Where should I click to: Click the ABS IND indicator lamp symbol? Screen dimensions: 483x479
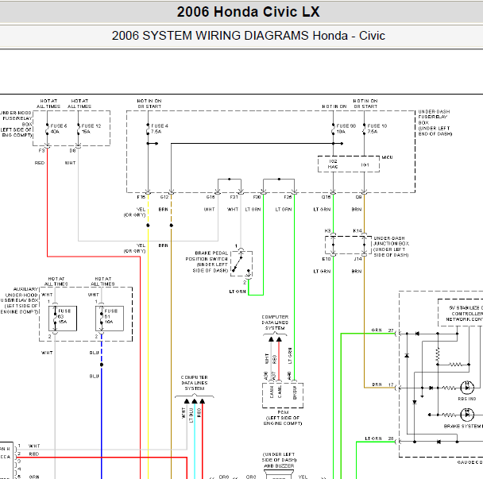point(467,388)
